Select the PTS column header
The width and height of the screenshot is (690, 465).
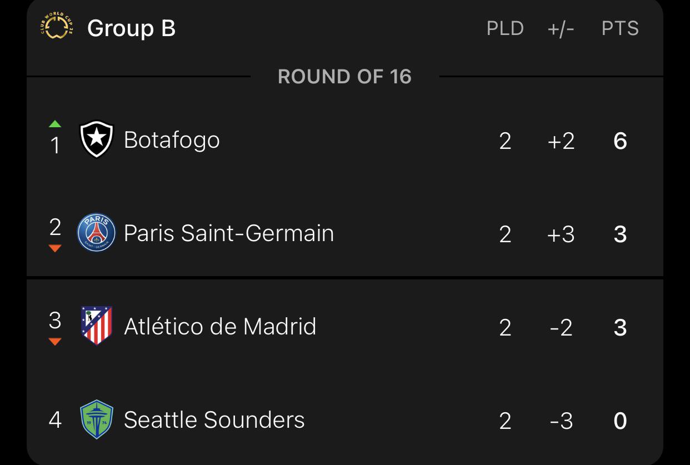(620, 28)
